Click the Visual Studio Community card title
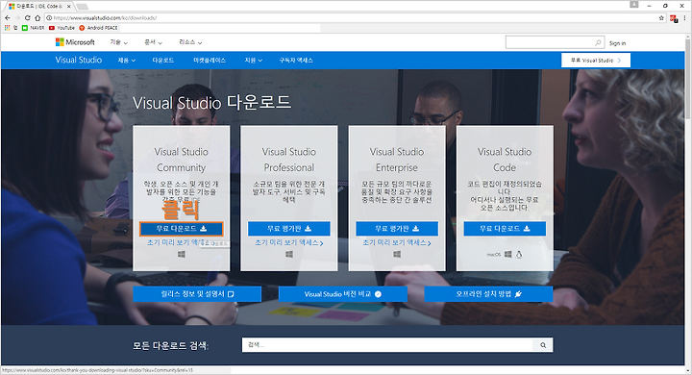Viewport: 692px width, 375px height. click(x=182, y=160)
